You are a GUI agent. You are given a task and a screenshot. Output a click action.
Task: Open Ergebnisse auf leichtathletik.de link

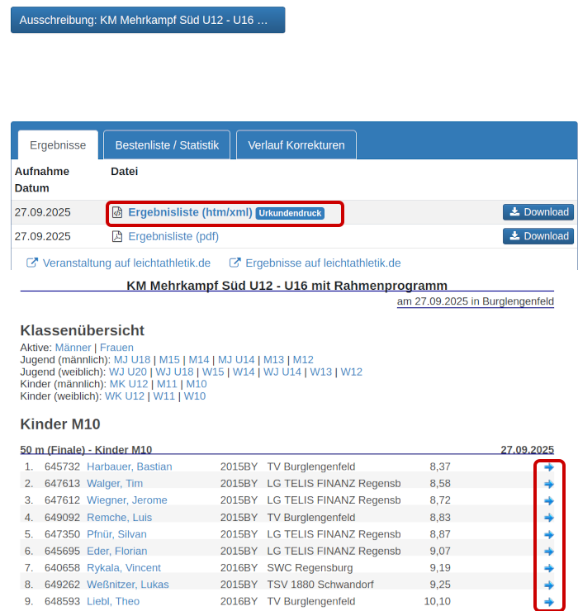tap(322, 263)
